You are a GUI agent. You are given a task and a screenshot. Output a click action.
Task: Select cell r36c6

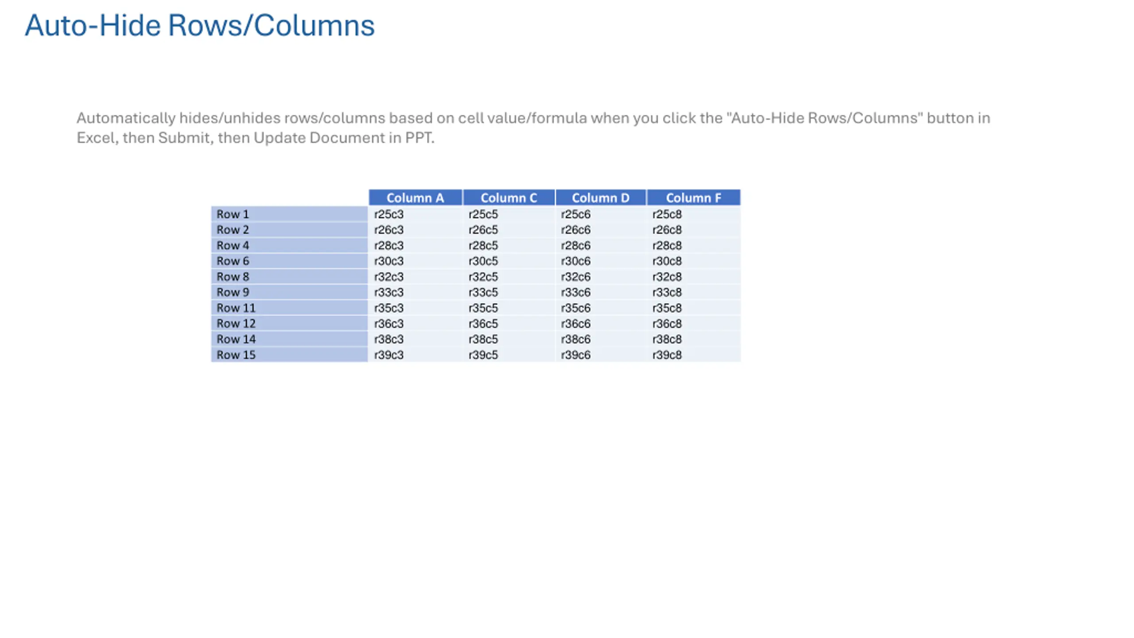click(x=601, y=323)
